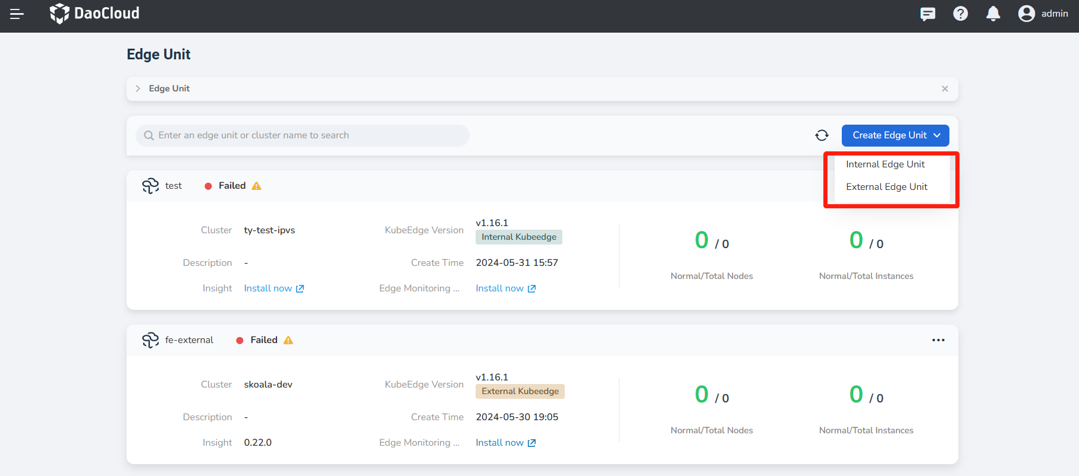Dismiss the Edge Unit banner
This screenshot has height=476, width=1079.
pyautogui.click(x=945, y=88)
